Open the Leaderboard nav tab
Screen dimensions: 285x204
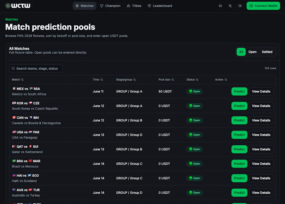point(160,6)
